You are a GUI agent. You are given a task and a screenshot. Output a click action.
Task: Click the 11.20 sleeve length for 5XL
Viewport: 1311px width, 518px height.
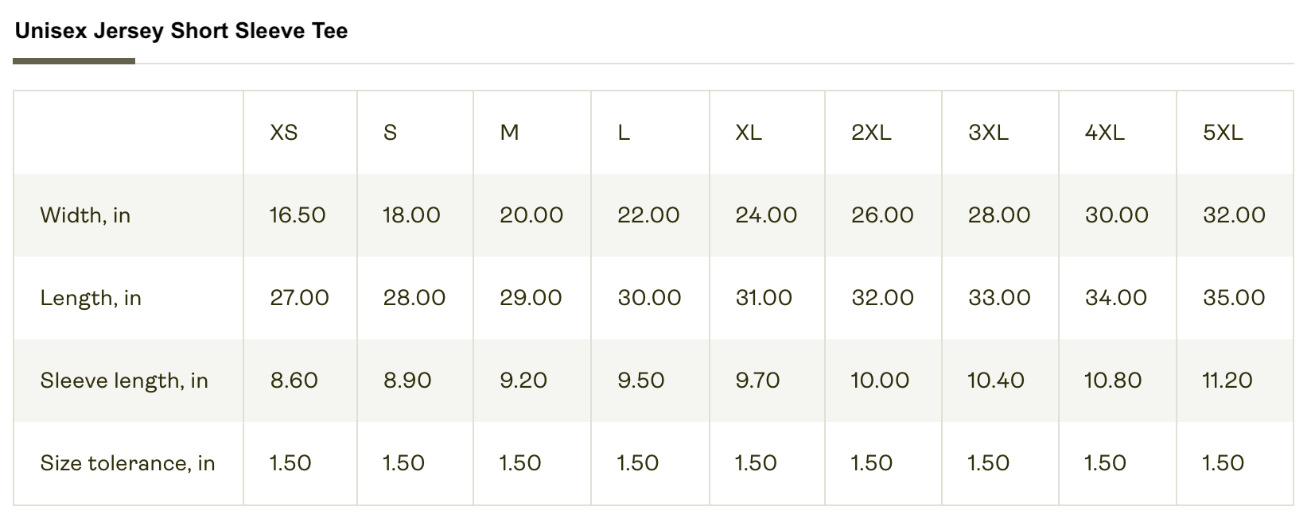pyautogui.click(x=1227, y=381)
